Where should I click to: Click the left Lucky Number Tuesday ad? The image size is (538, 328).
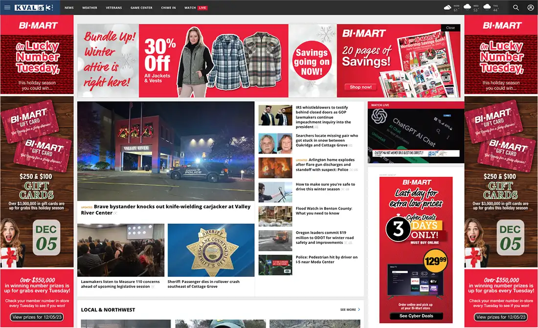37,55
